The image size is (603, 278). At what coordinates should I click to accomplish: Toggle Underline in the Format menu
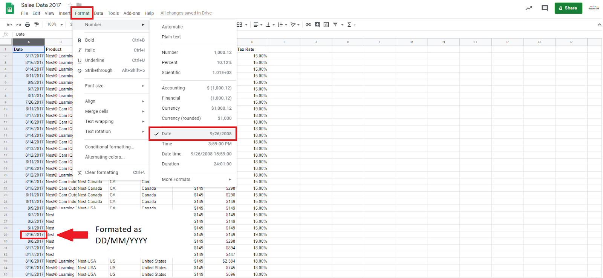point(111,60)
